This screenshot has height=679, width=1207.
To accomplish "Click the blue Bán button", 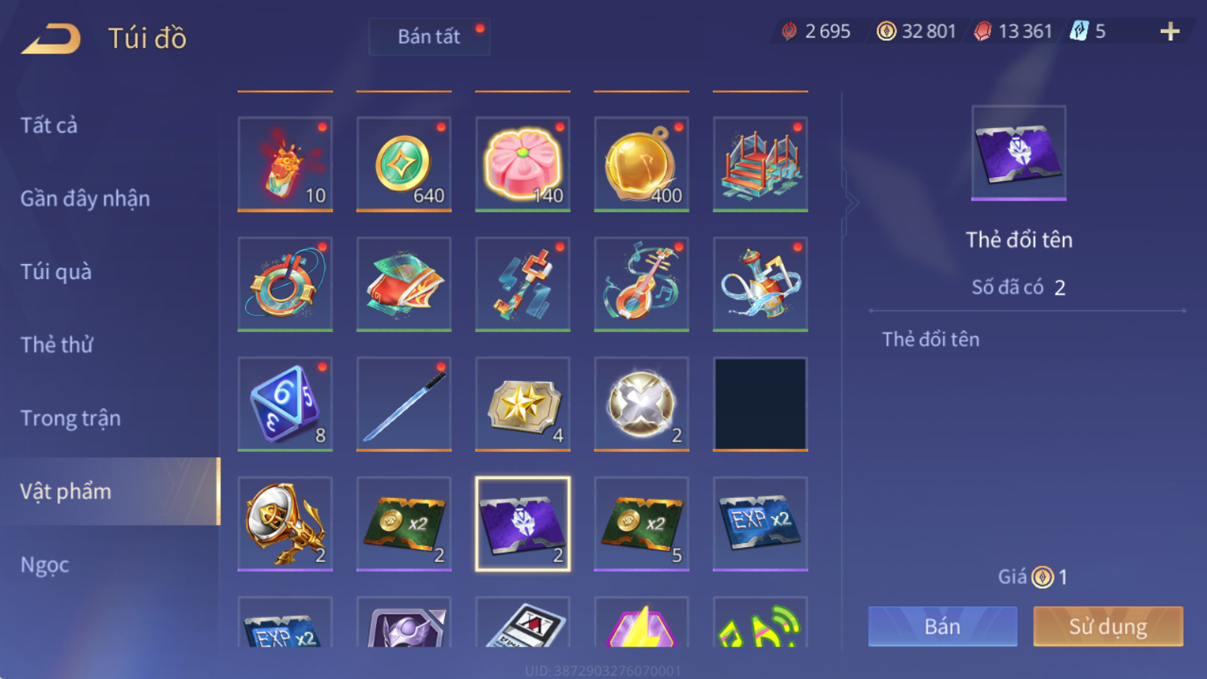I will point(942,626).
